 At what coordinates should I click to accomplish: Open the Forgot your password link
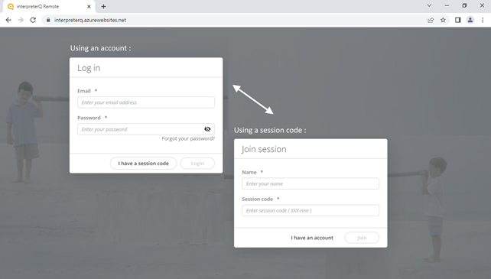(x=188, y=138)
